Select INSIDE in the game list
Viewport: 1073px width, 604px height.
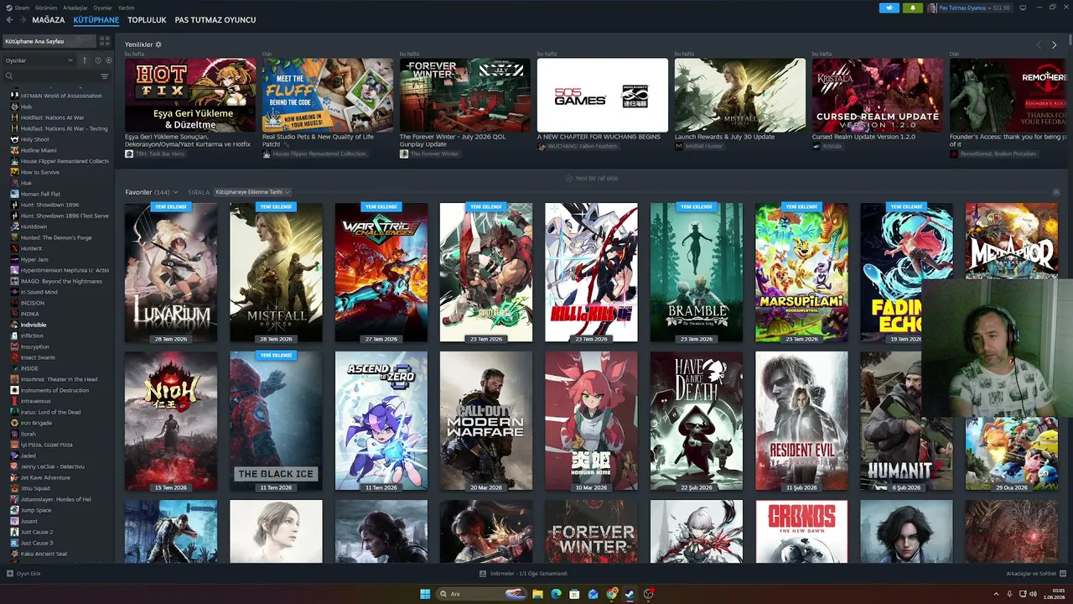(x=29, y=368)
